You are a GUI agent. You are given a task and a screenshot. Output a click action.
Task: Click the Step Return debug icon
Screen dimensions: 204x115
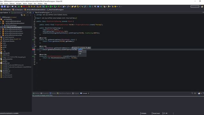click(34, 6)
